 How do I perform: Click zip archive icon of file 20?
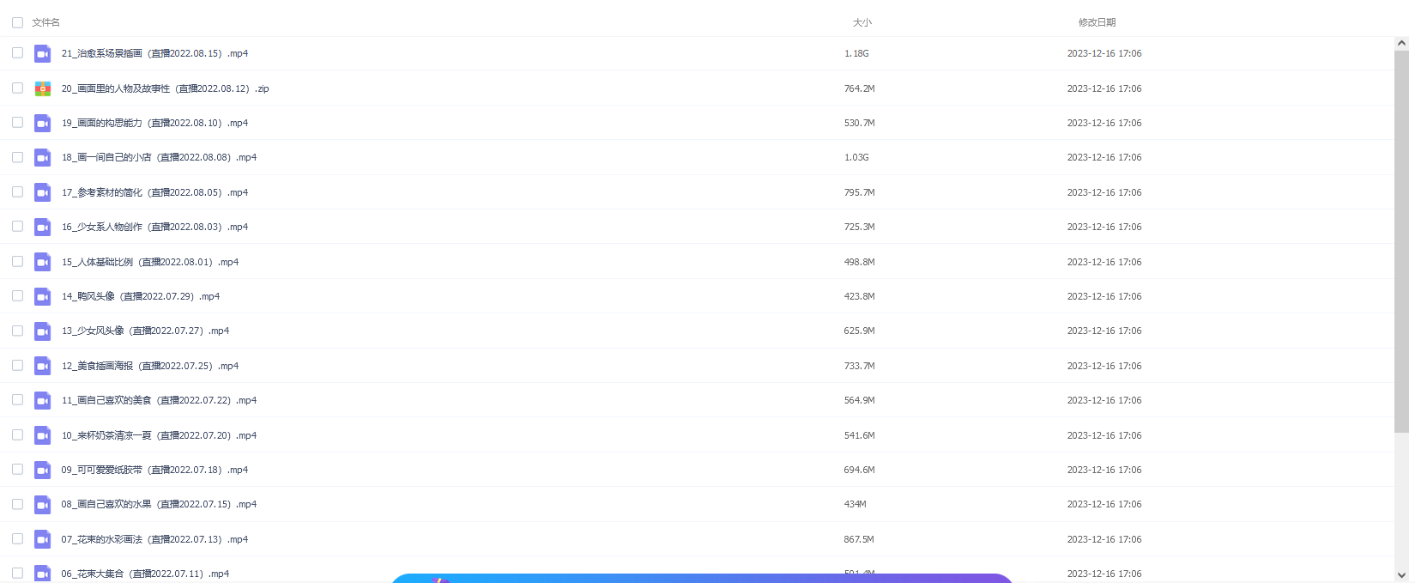pyautogui.click(x=42, y=88)
